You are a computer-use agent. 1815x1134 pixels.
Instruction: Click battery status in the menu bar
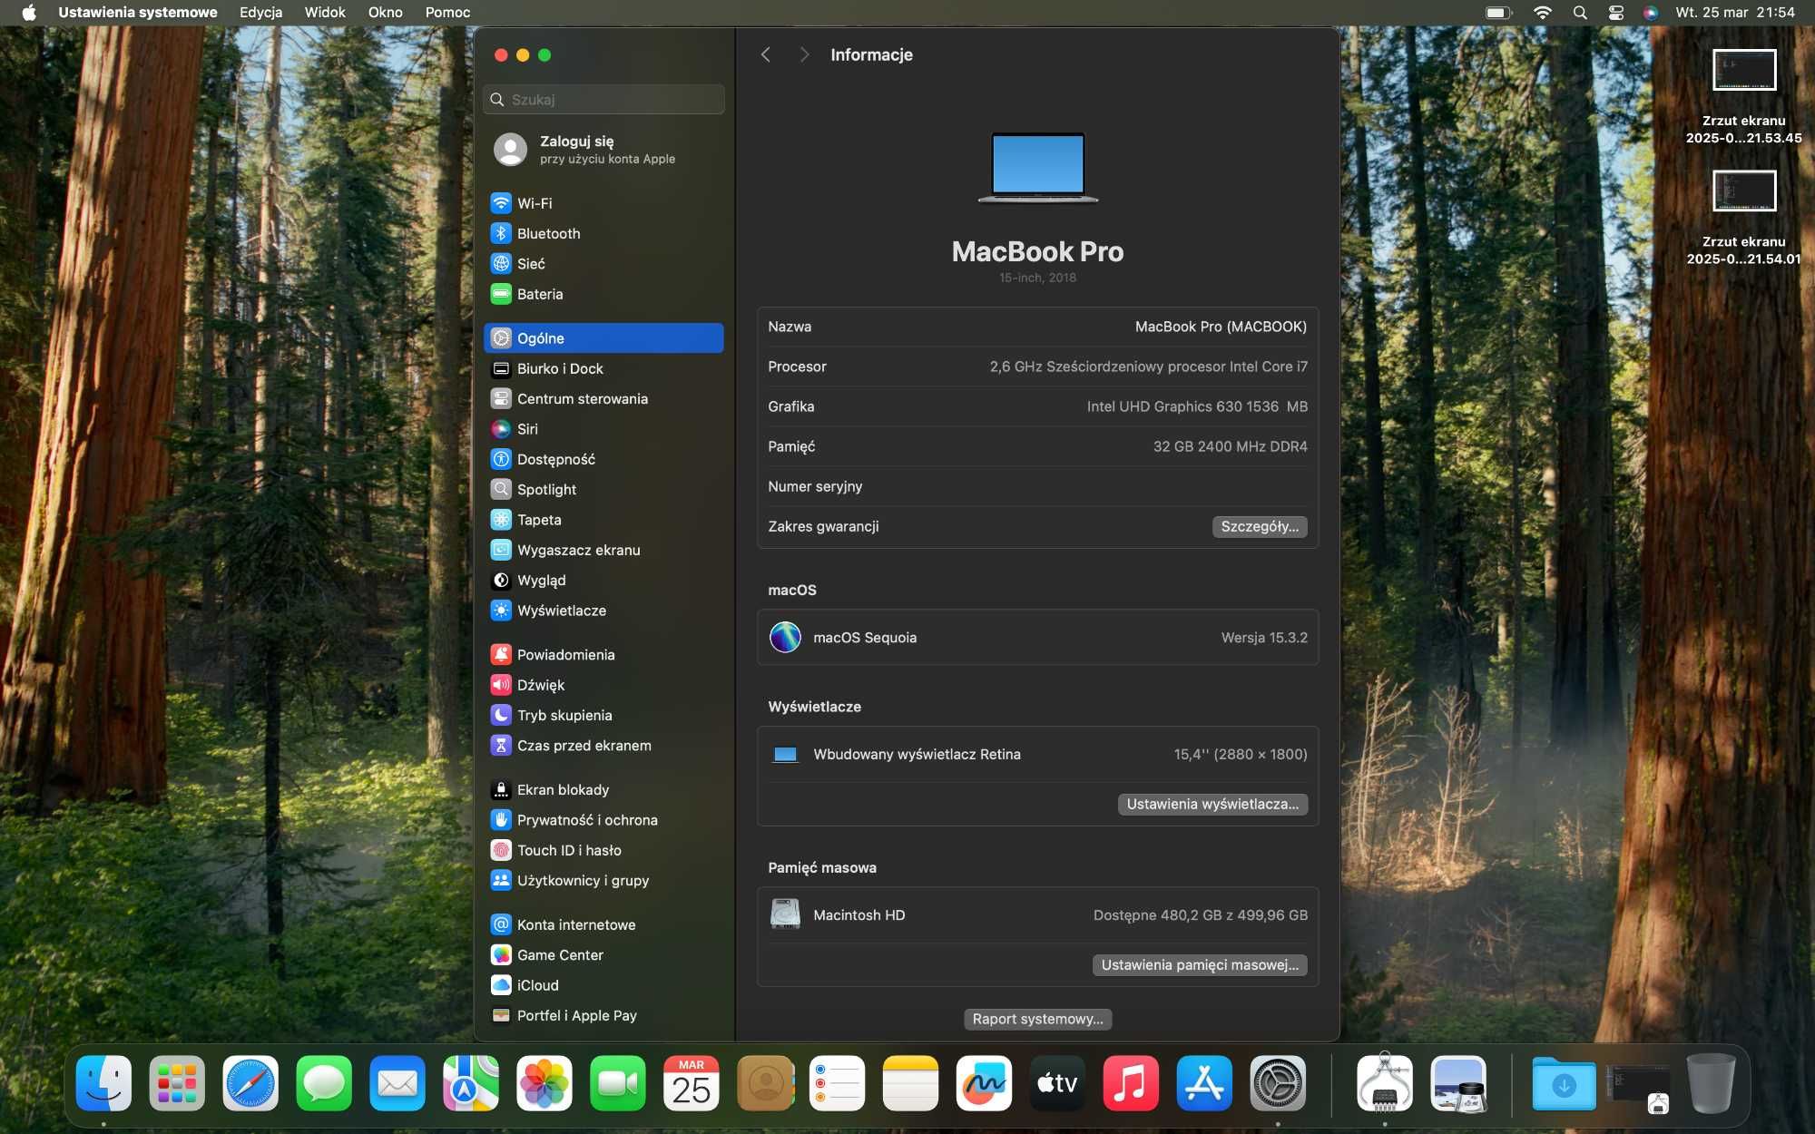[x=1498, y=12]
